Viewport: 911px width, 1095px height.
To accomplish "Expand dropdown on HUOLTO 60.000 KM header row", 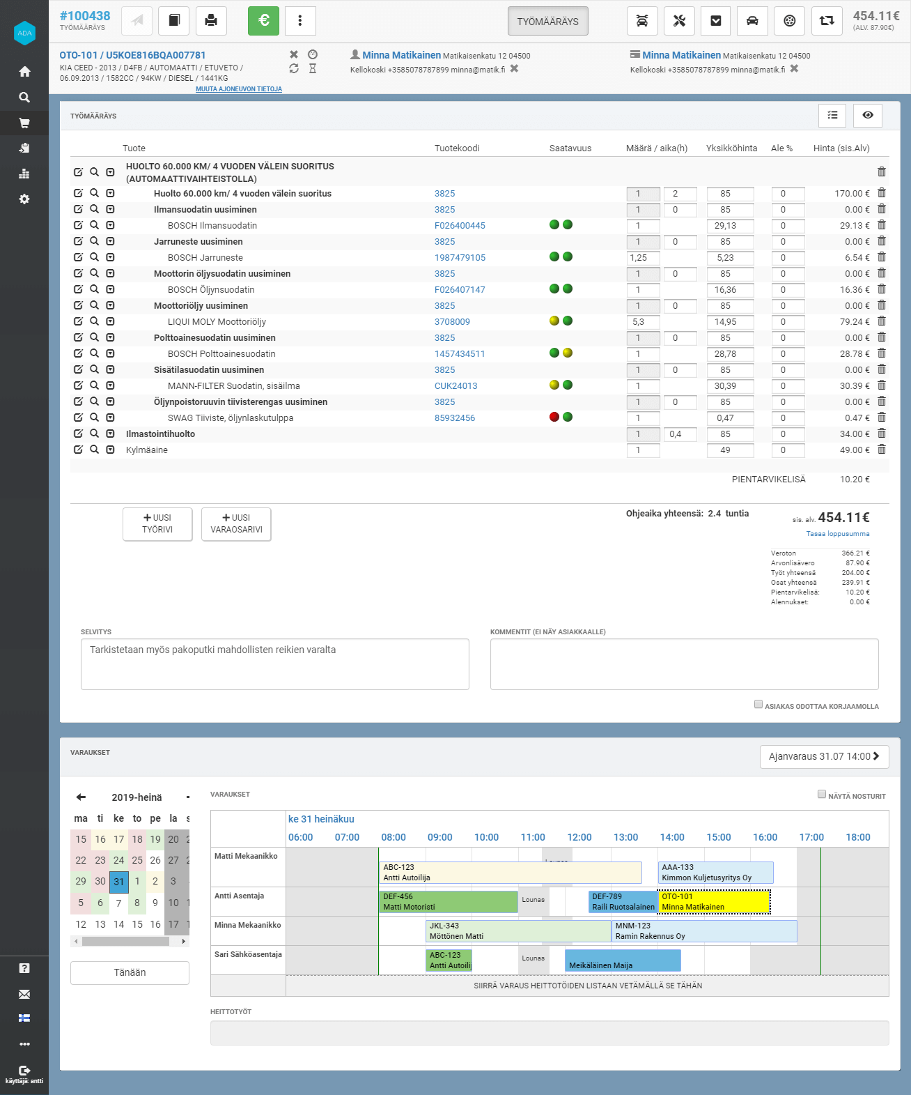I will 110,172.
